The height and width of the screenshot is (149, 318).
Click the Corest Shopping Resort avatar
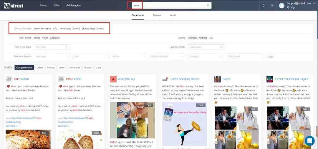[165, 79]
